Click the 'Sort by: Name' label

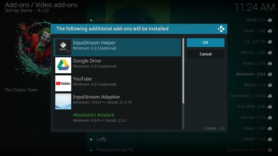(x=19, y=11)
